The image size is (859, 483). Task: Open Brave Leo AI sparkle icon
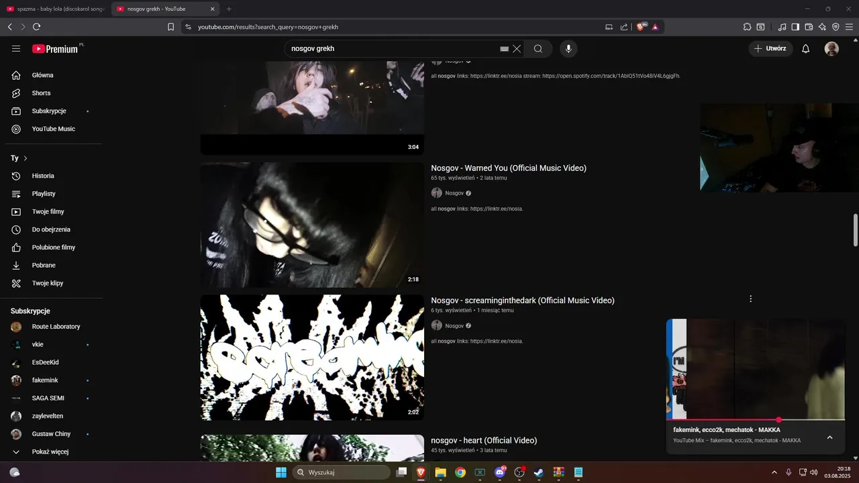click(822, 27)
